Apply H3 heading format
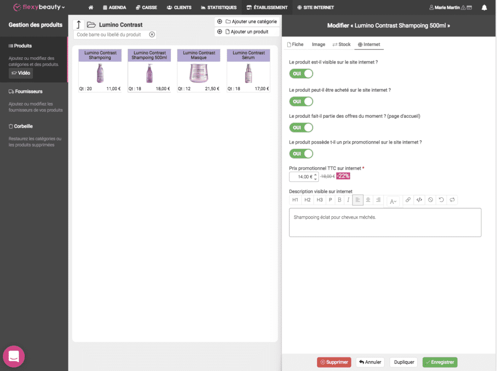 pyautogui.click(x=319, y=200)
